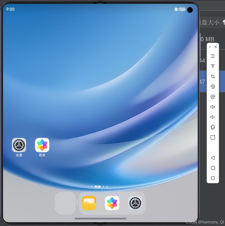Screen dimensions: 225x226
Task: Take a screenshot with the crop icon
Action: coord(213,77)
